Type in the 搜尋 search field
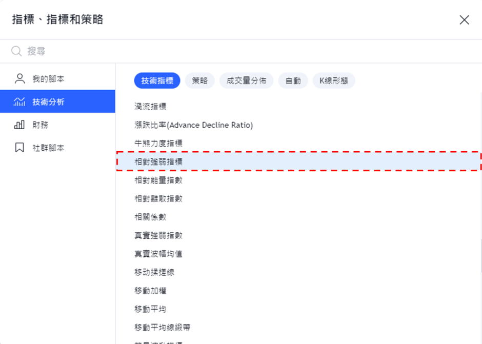The height and width of the screenshot is (344, 482). (205, 51)
